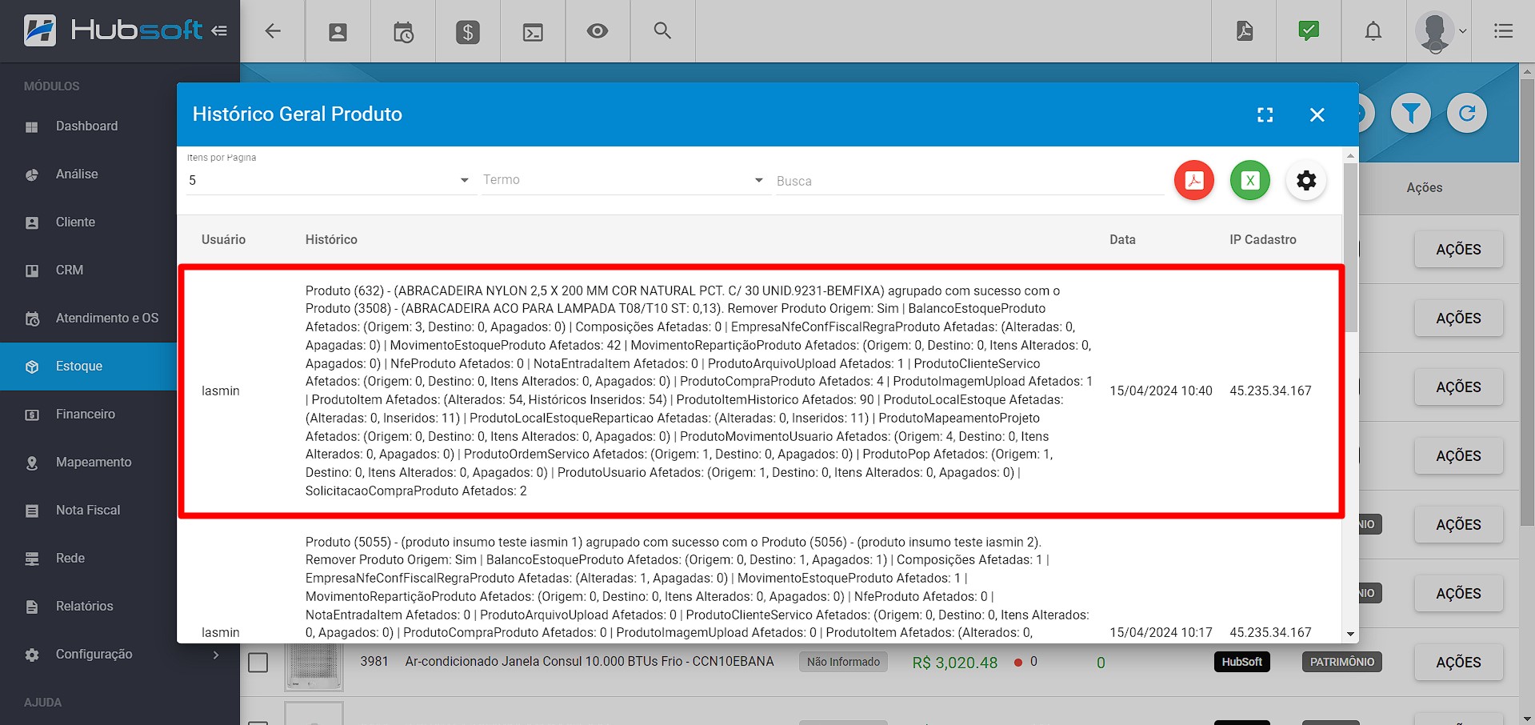Open the list menu icon at top right
1535x725 pixels.
[x=1503, y=31]
